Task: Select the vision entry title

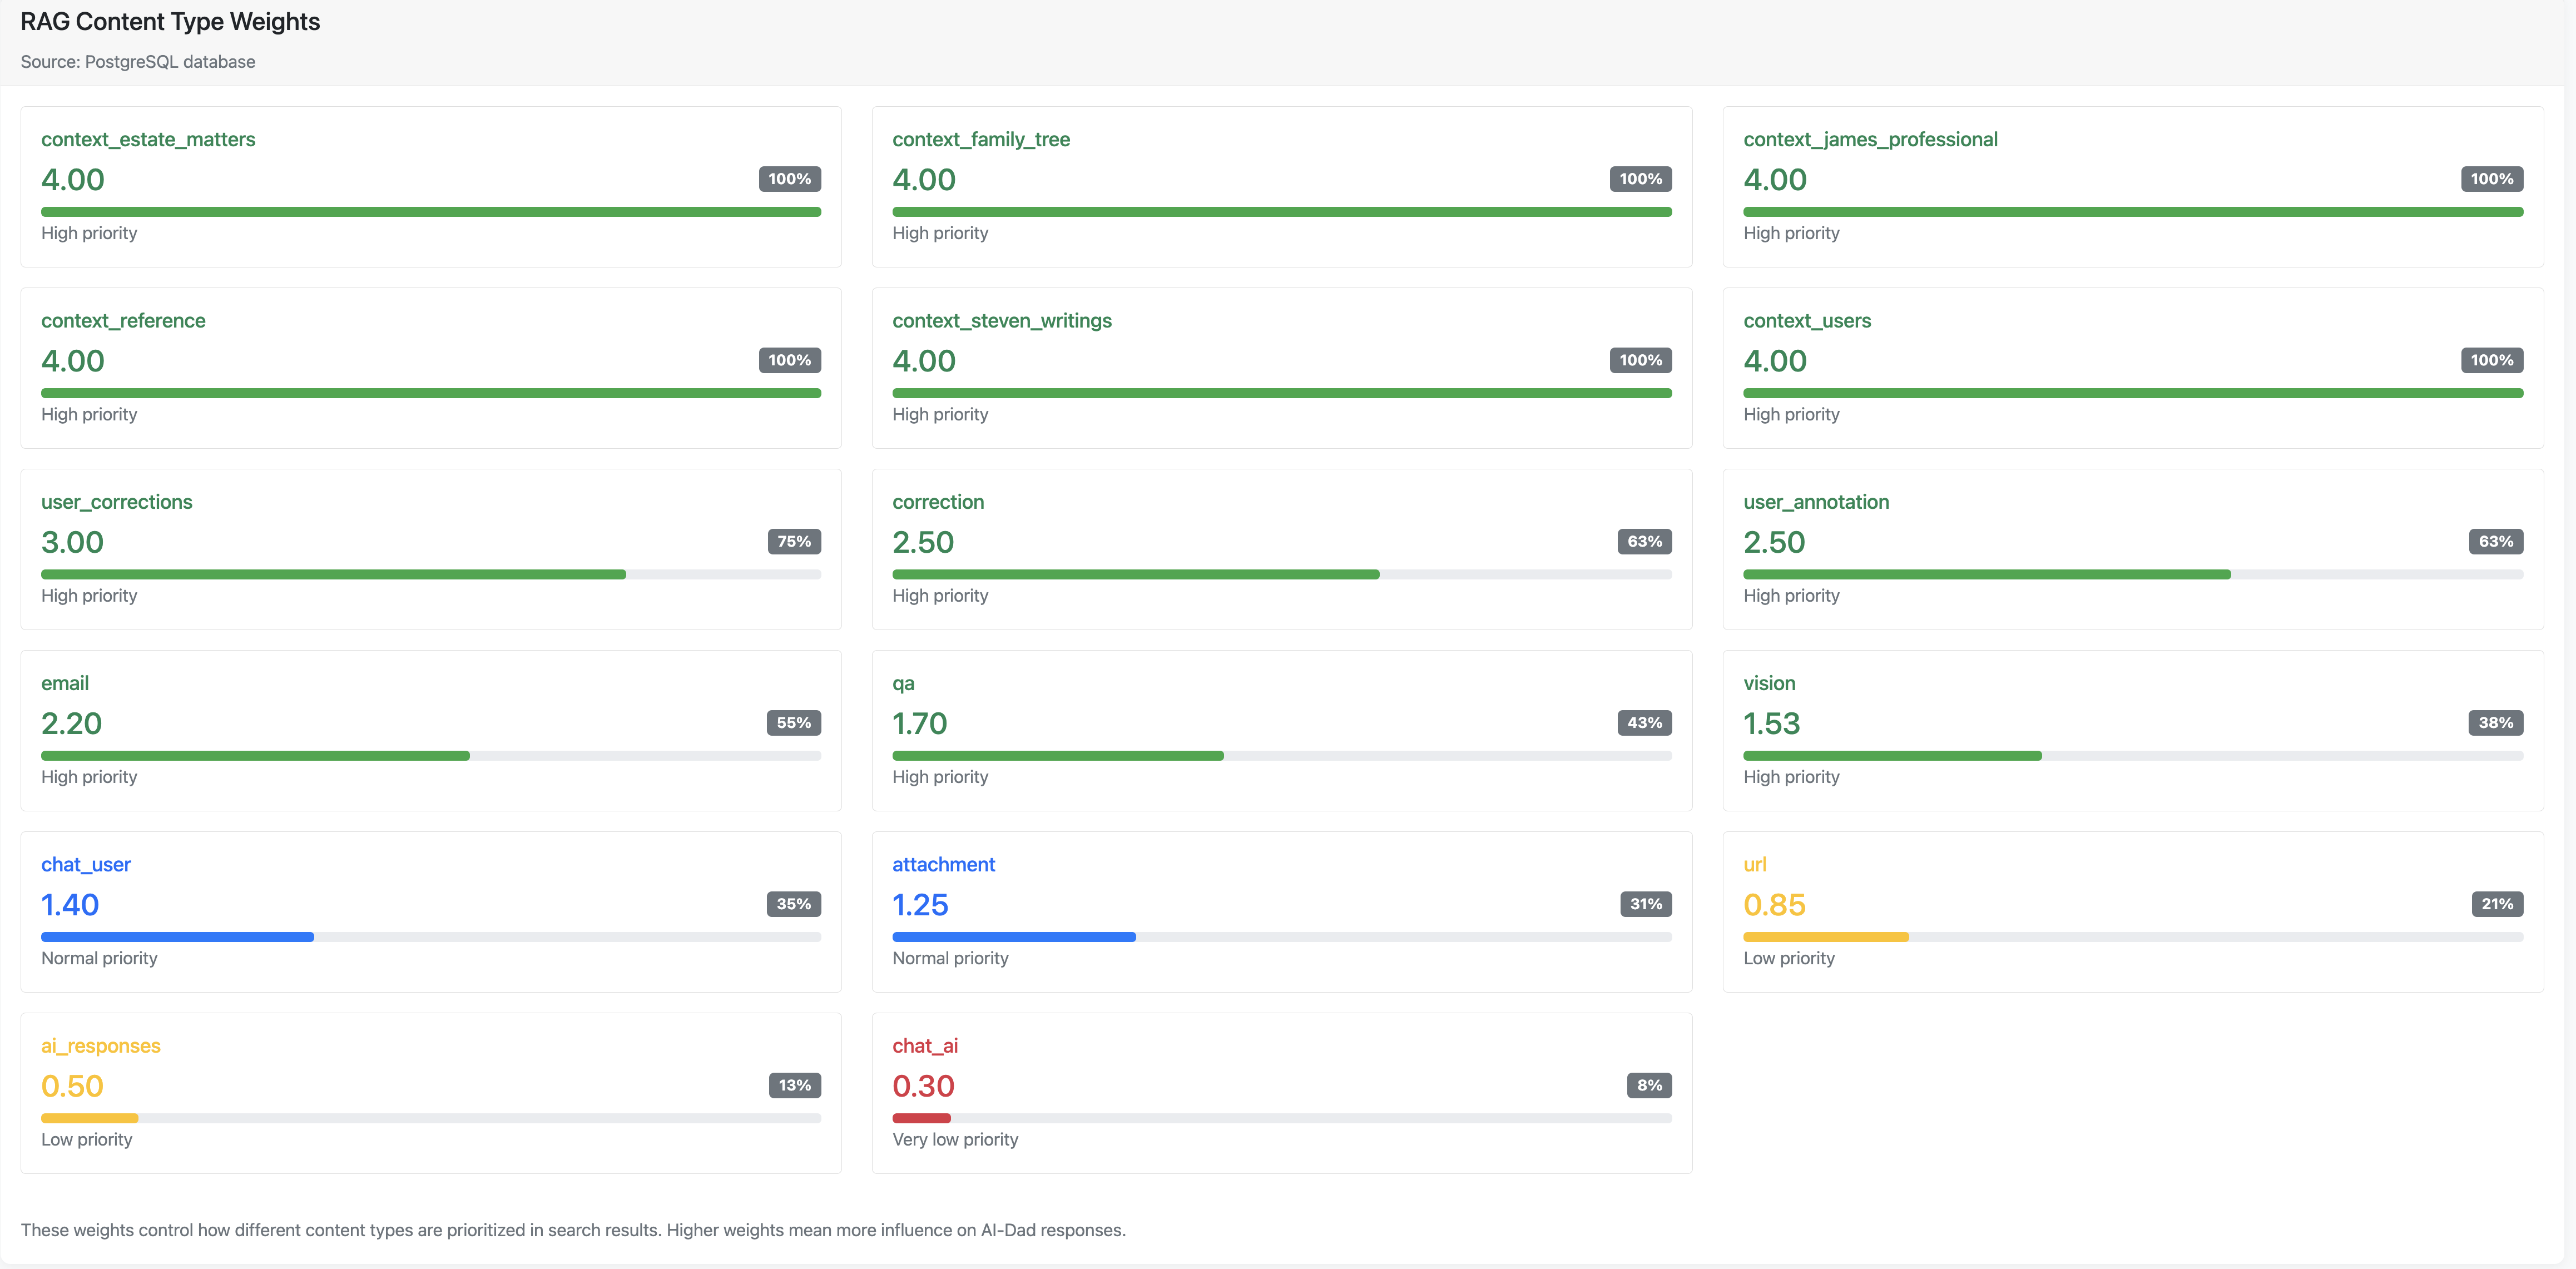Action: (x=1769, y=683)
